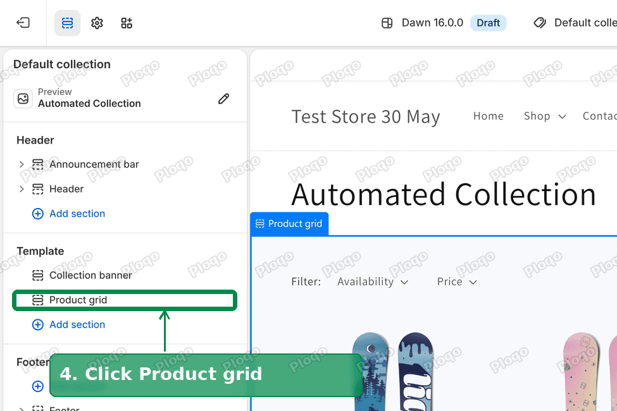Select the Header section row
Viewport: 617px width, 411px height.
[x=125, y=189]
